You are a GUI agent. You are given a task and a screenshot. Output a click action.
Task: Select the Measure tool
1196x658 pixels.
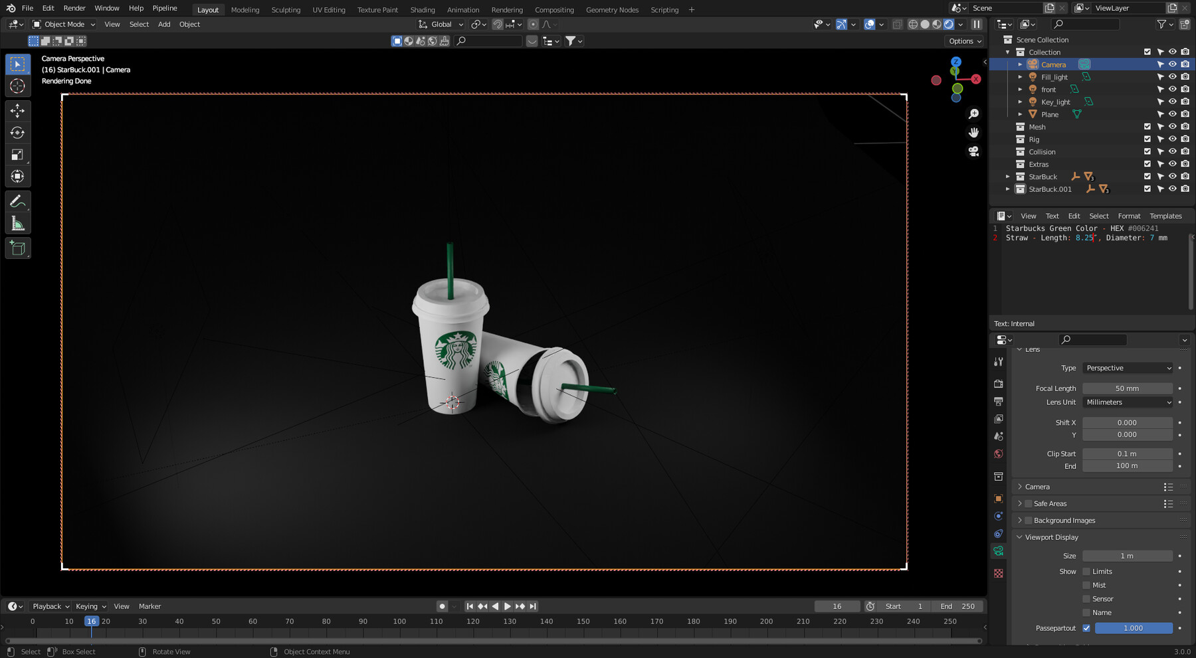17,222
